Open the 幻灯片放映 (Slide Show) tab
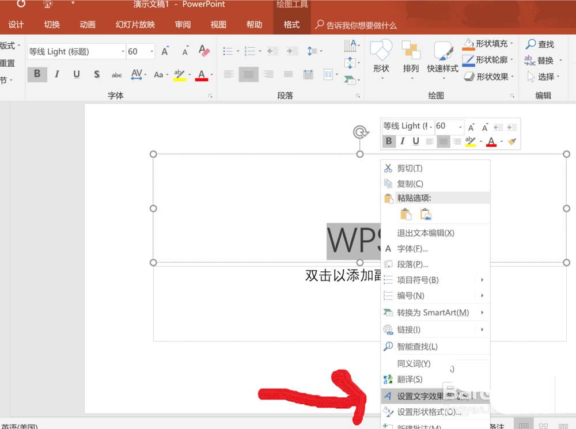The height and width of the screenshot is (429, 576). point(135,25)
